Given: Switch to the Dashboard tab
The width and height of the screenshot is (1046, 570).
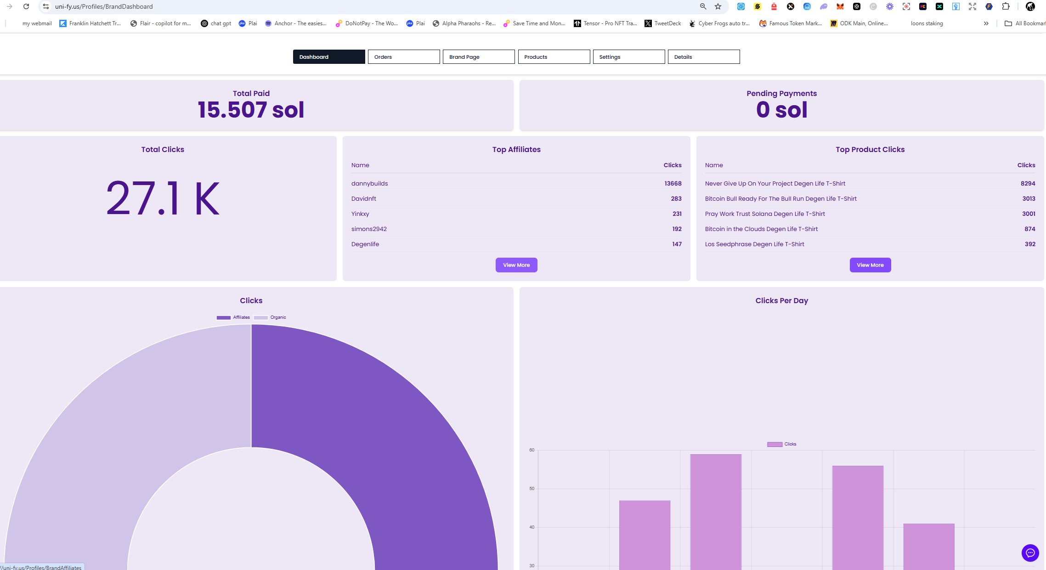Looking at the screenshot, I should click(x=329, y=57).
